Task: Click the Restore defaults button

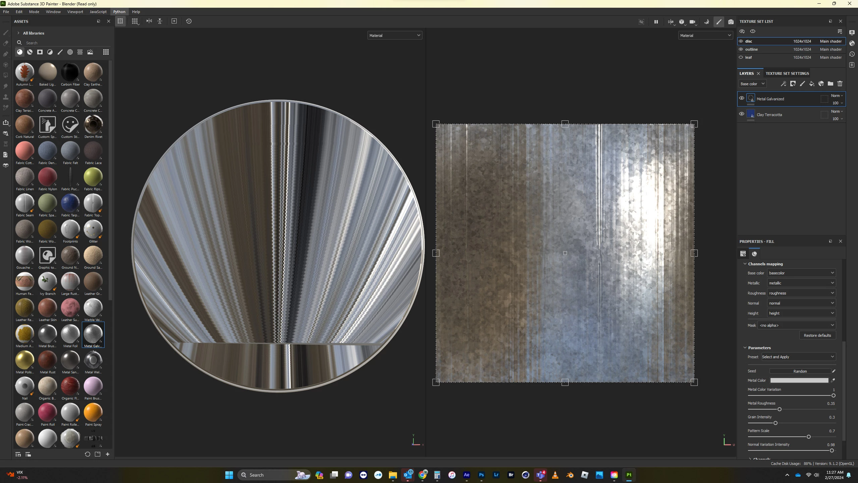Action: (x=817, y=335)
